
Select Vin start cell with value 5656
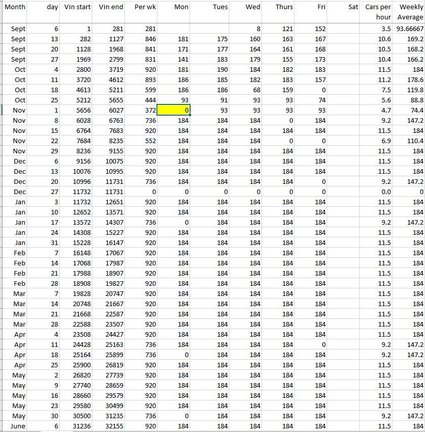click(x=77, y=111)
